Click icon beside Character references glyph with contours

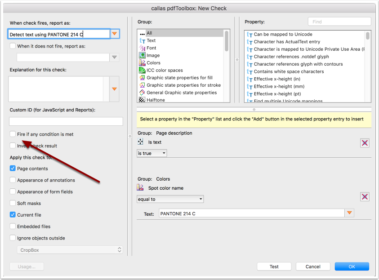(x=250, y=64)
